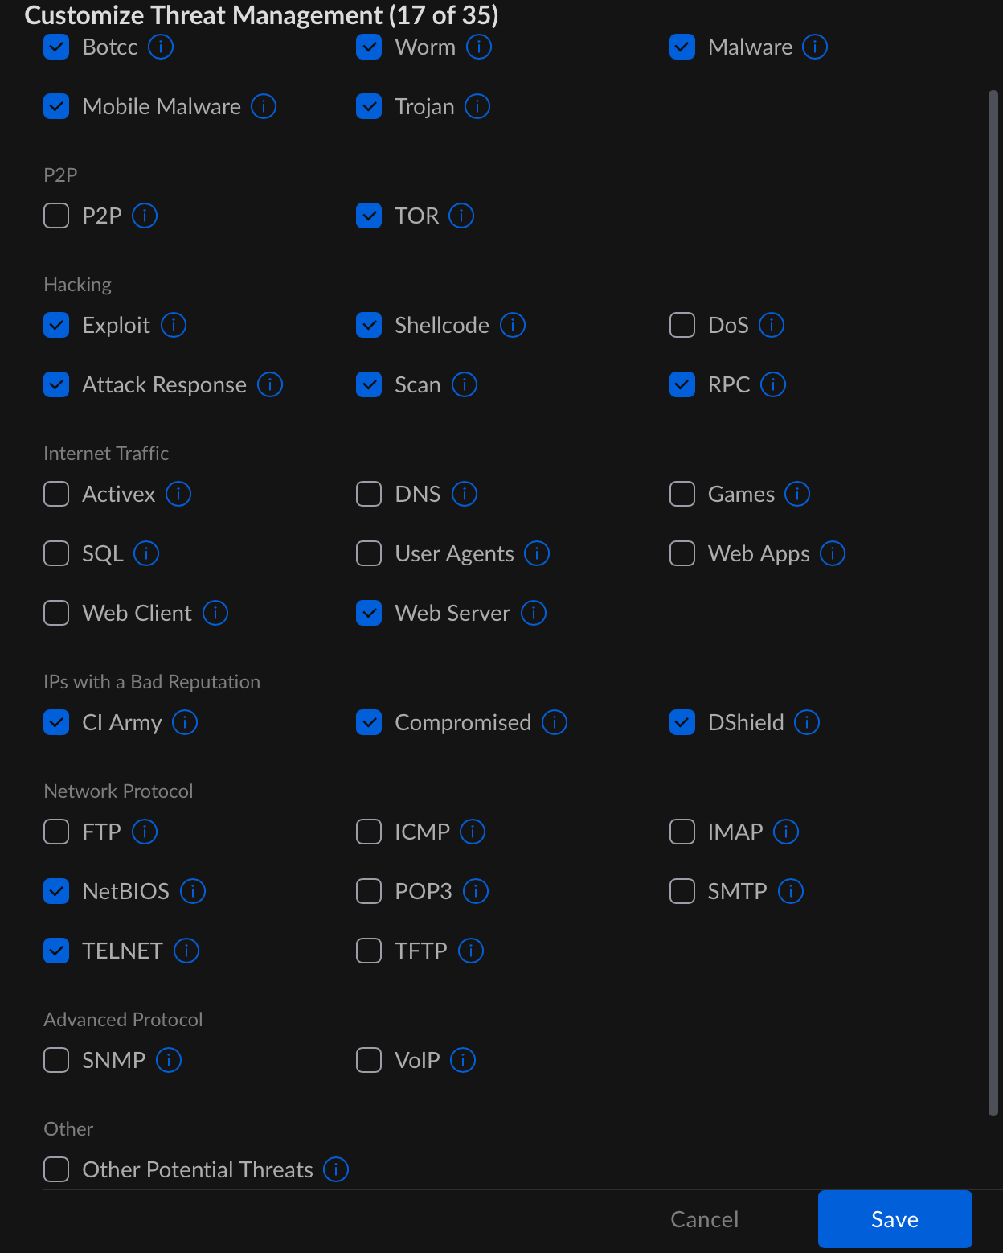This screenshot has height=1253, width=1003.
Task: Click the info icon next to User Agents
Action: tap(537, 554)
